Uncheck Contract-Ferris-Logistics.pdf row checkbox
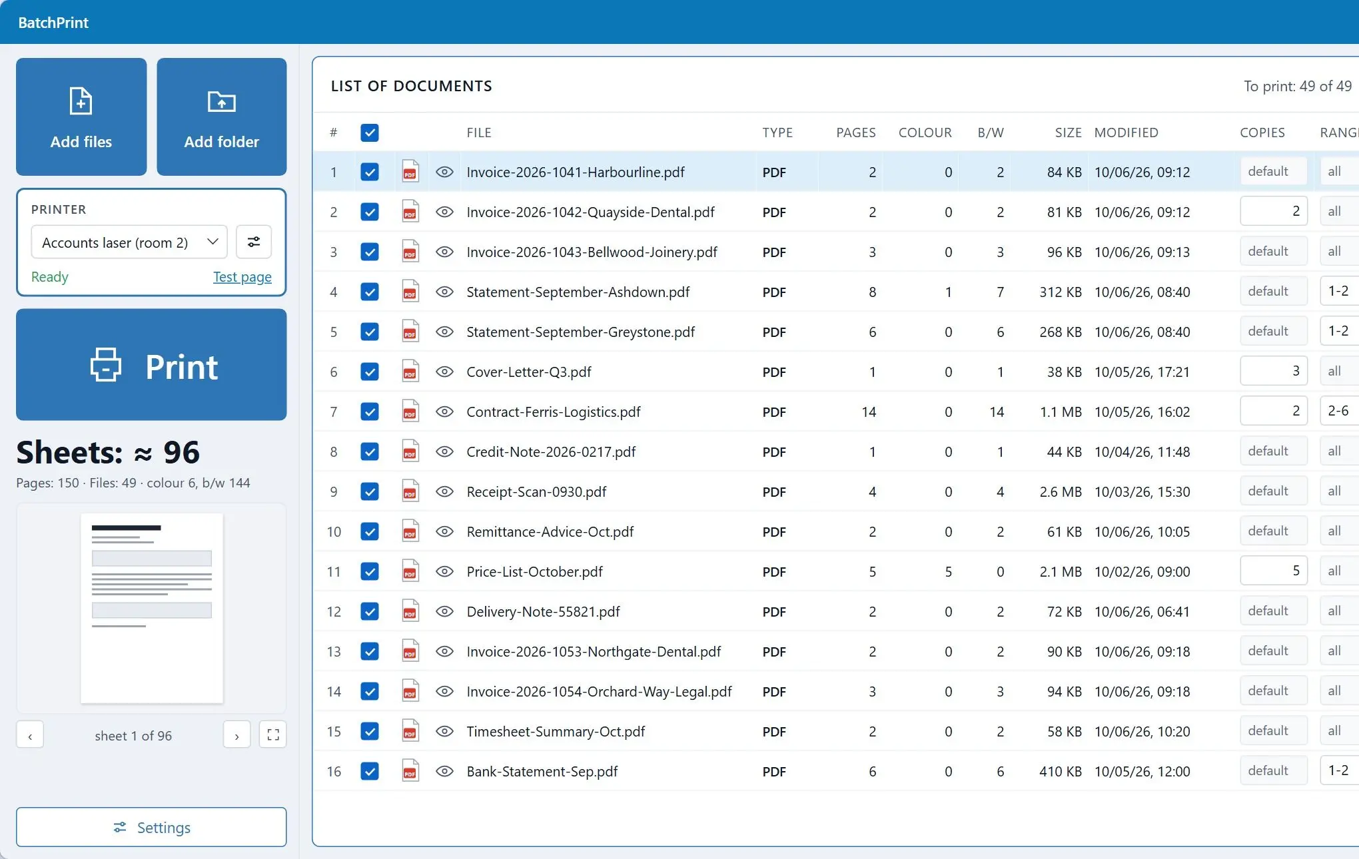The image size is (1359, 859). [x=370, y=412]
